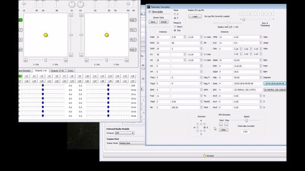This screenshot has height=171, width=305.
Task: Select the Imp measure radio button
Action: pyautogui.click(x=175, y=30)
